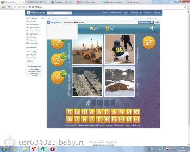This screenshot has width=190, height=152.
Task: Clear the answer with the broom icon
Action: [x=88, y=103]
